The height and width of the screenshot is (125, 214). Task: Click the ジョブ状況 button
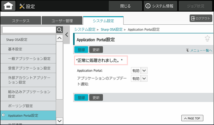click(195, 6)
